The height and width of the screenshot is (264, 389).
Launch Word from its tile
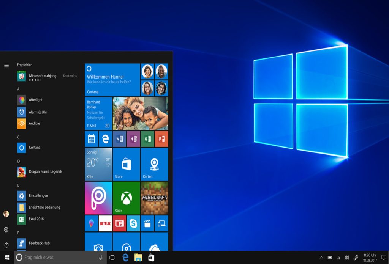point(119,139)
